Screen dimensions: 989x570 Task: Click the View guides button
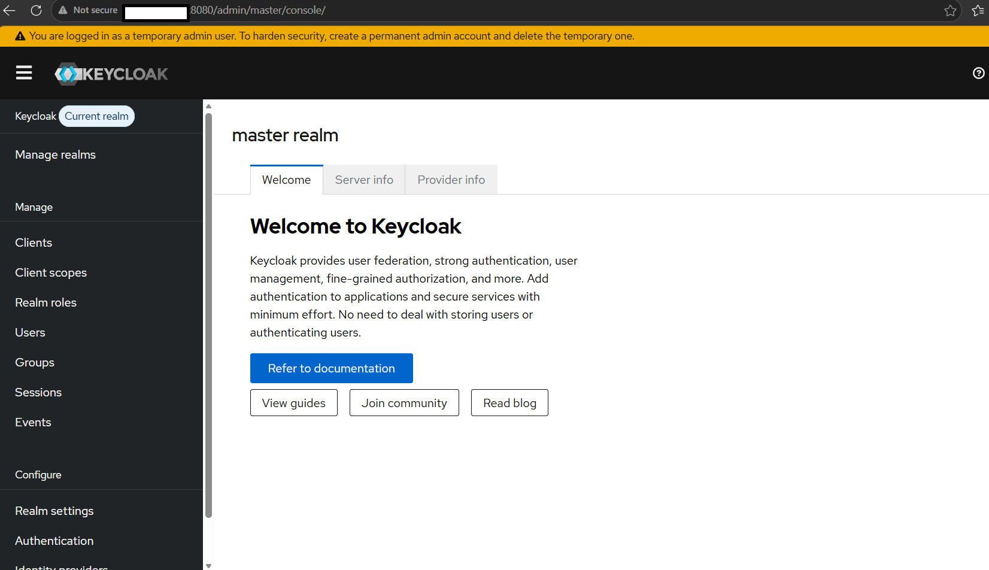294,403
